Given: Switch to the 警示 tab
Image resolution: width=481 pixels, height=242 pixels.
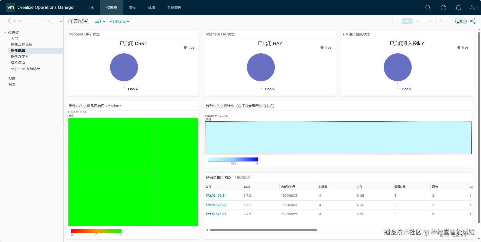Looking at the screenshot, I should click(x=133, y=8).
